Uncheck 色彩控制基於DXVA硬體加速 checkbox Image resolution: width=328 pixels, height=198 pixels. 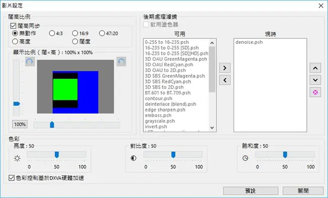point(12,178)
